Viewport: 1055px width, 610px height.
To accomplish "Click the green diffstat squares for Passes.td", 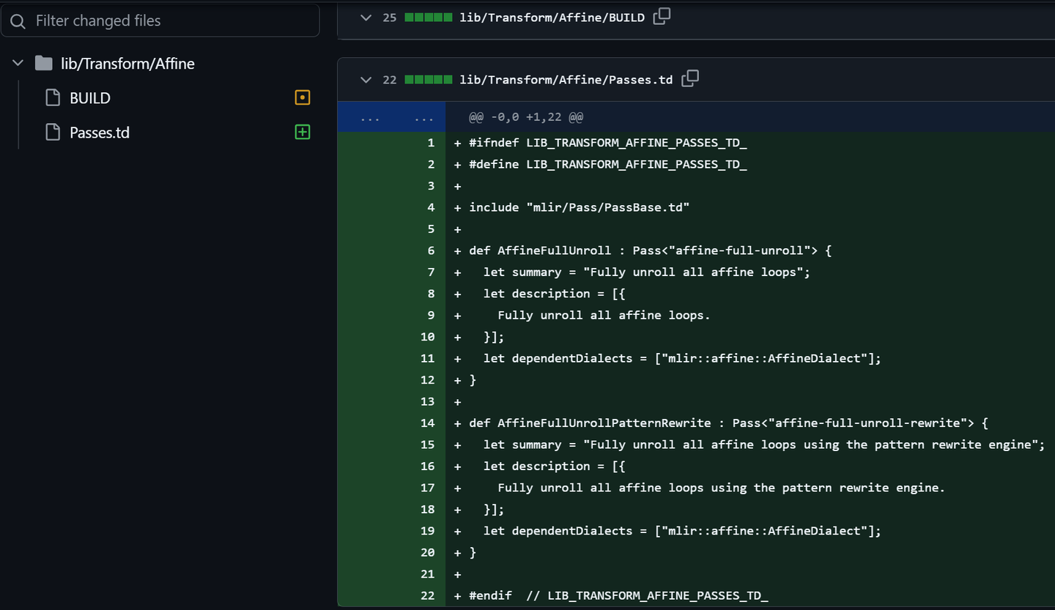I will (429, 80).
